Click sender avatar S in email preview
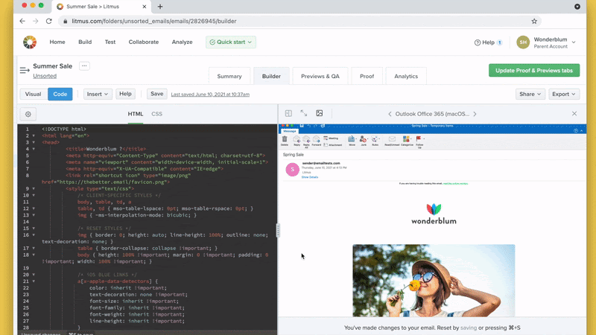Viewport: 596px width, 335px height. (292, 170)
